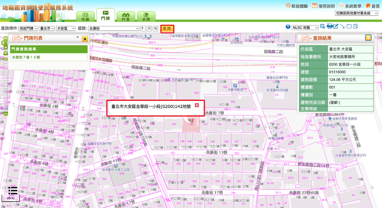Click the map zoom in plus button
Image resolution: width=382 pixels, height=208 pixels.
pos(6,54)
